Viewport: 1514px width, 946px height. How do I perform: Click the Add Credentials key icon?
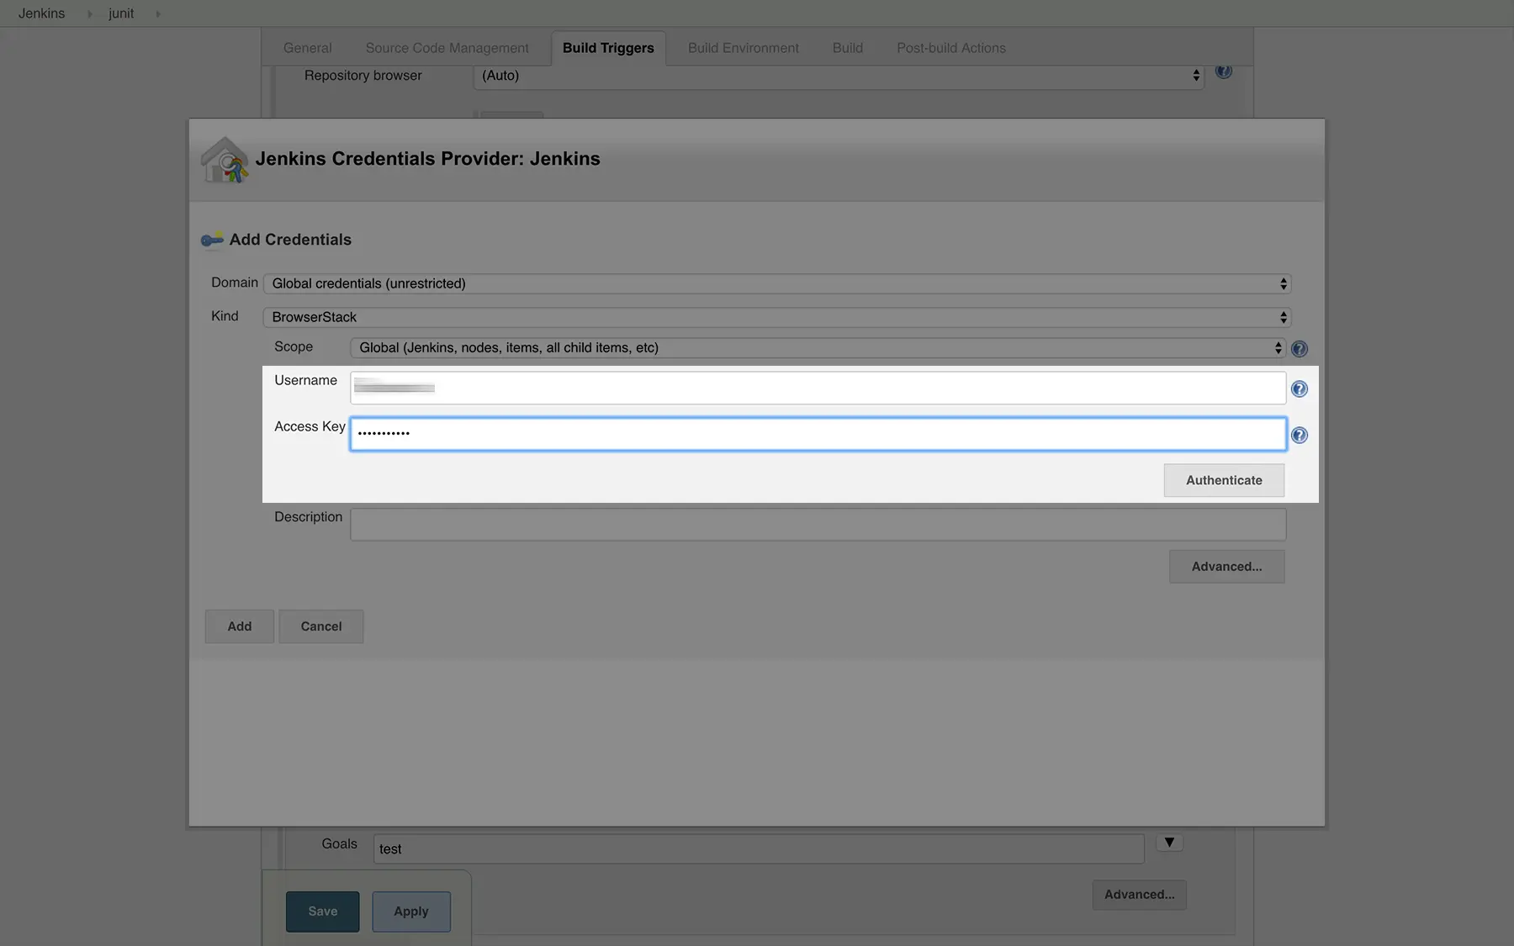click(x=212, y=240)
